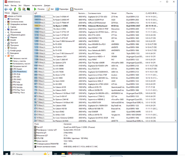Click the results list vertical scrollbar thumb
The height and width of the screenshot is (157, 185).
(x=175, y=64)
